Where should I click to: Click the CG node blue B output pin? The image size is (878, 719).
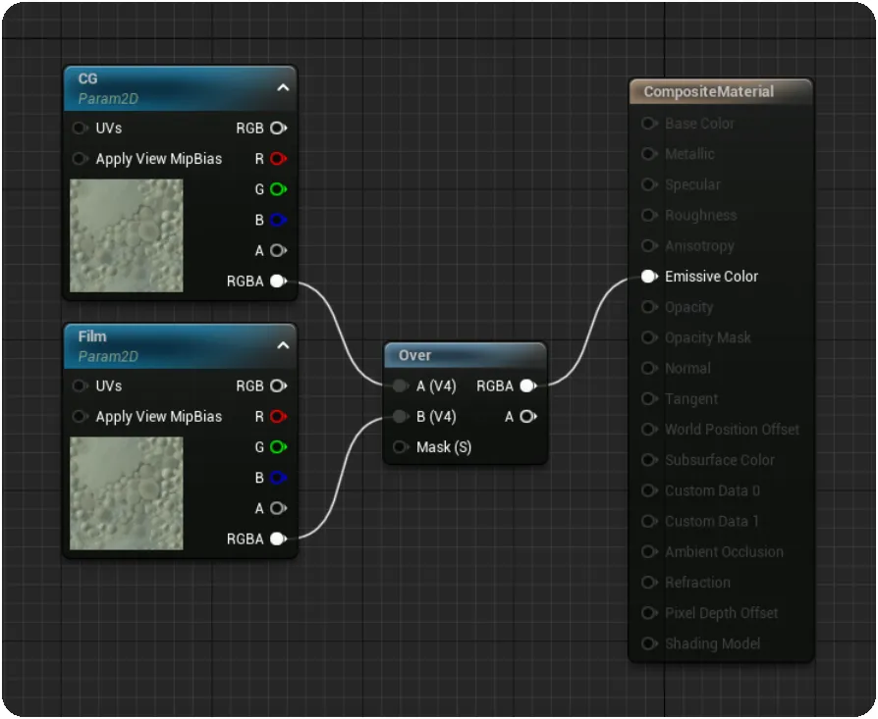(x=278, y=220)
